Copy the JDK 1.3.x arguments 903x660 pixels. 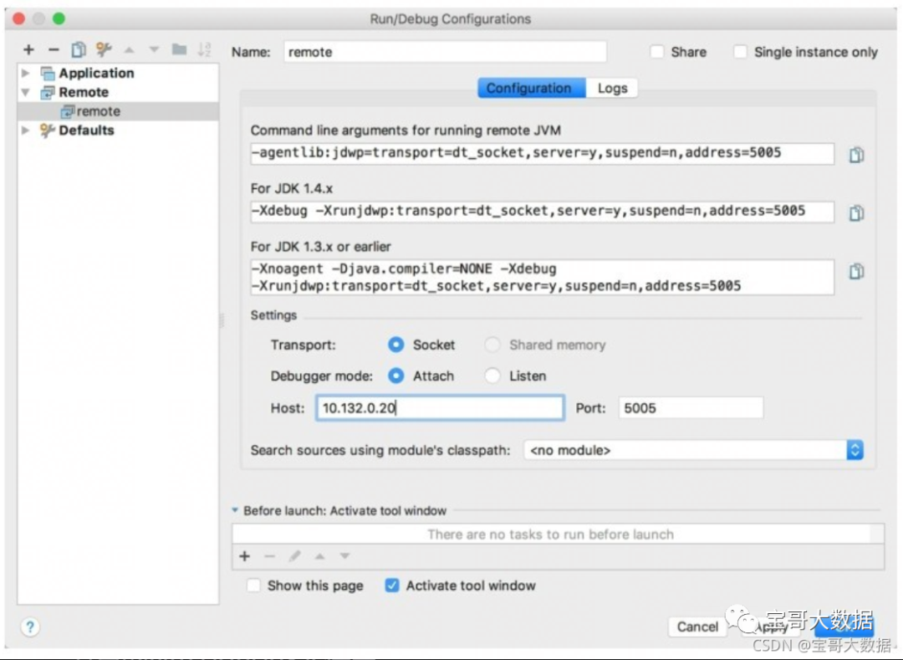click(856, 271)
